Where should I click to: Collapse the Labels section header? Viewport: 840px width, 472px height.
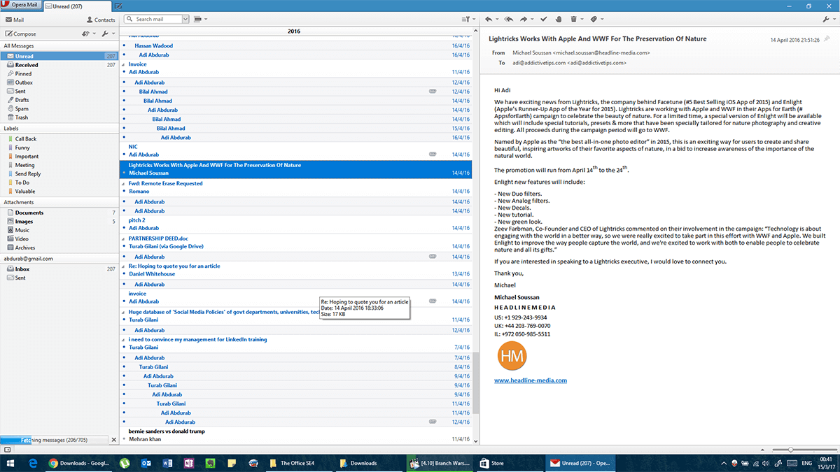point(59,129)
